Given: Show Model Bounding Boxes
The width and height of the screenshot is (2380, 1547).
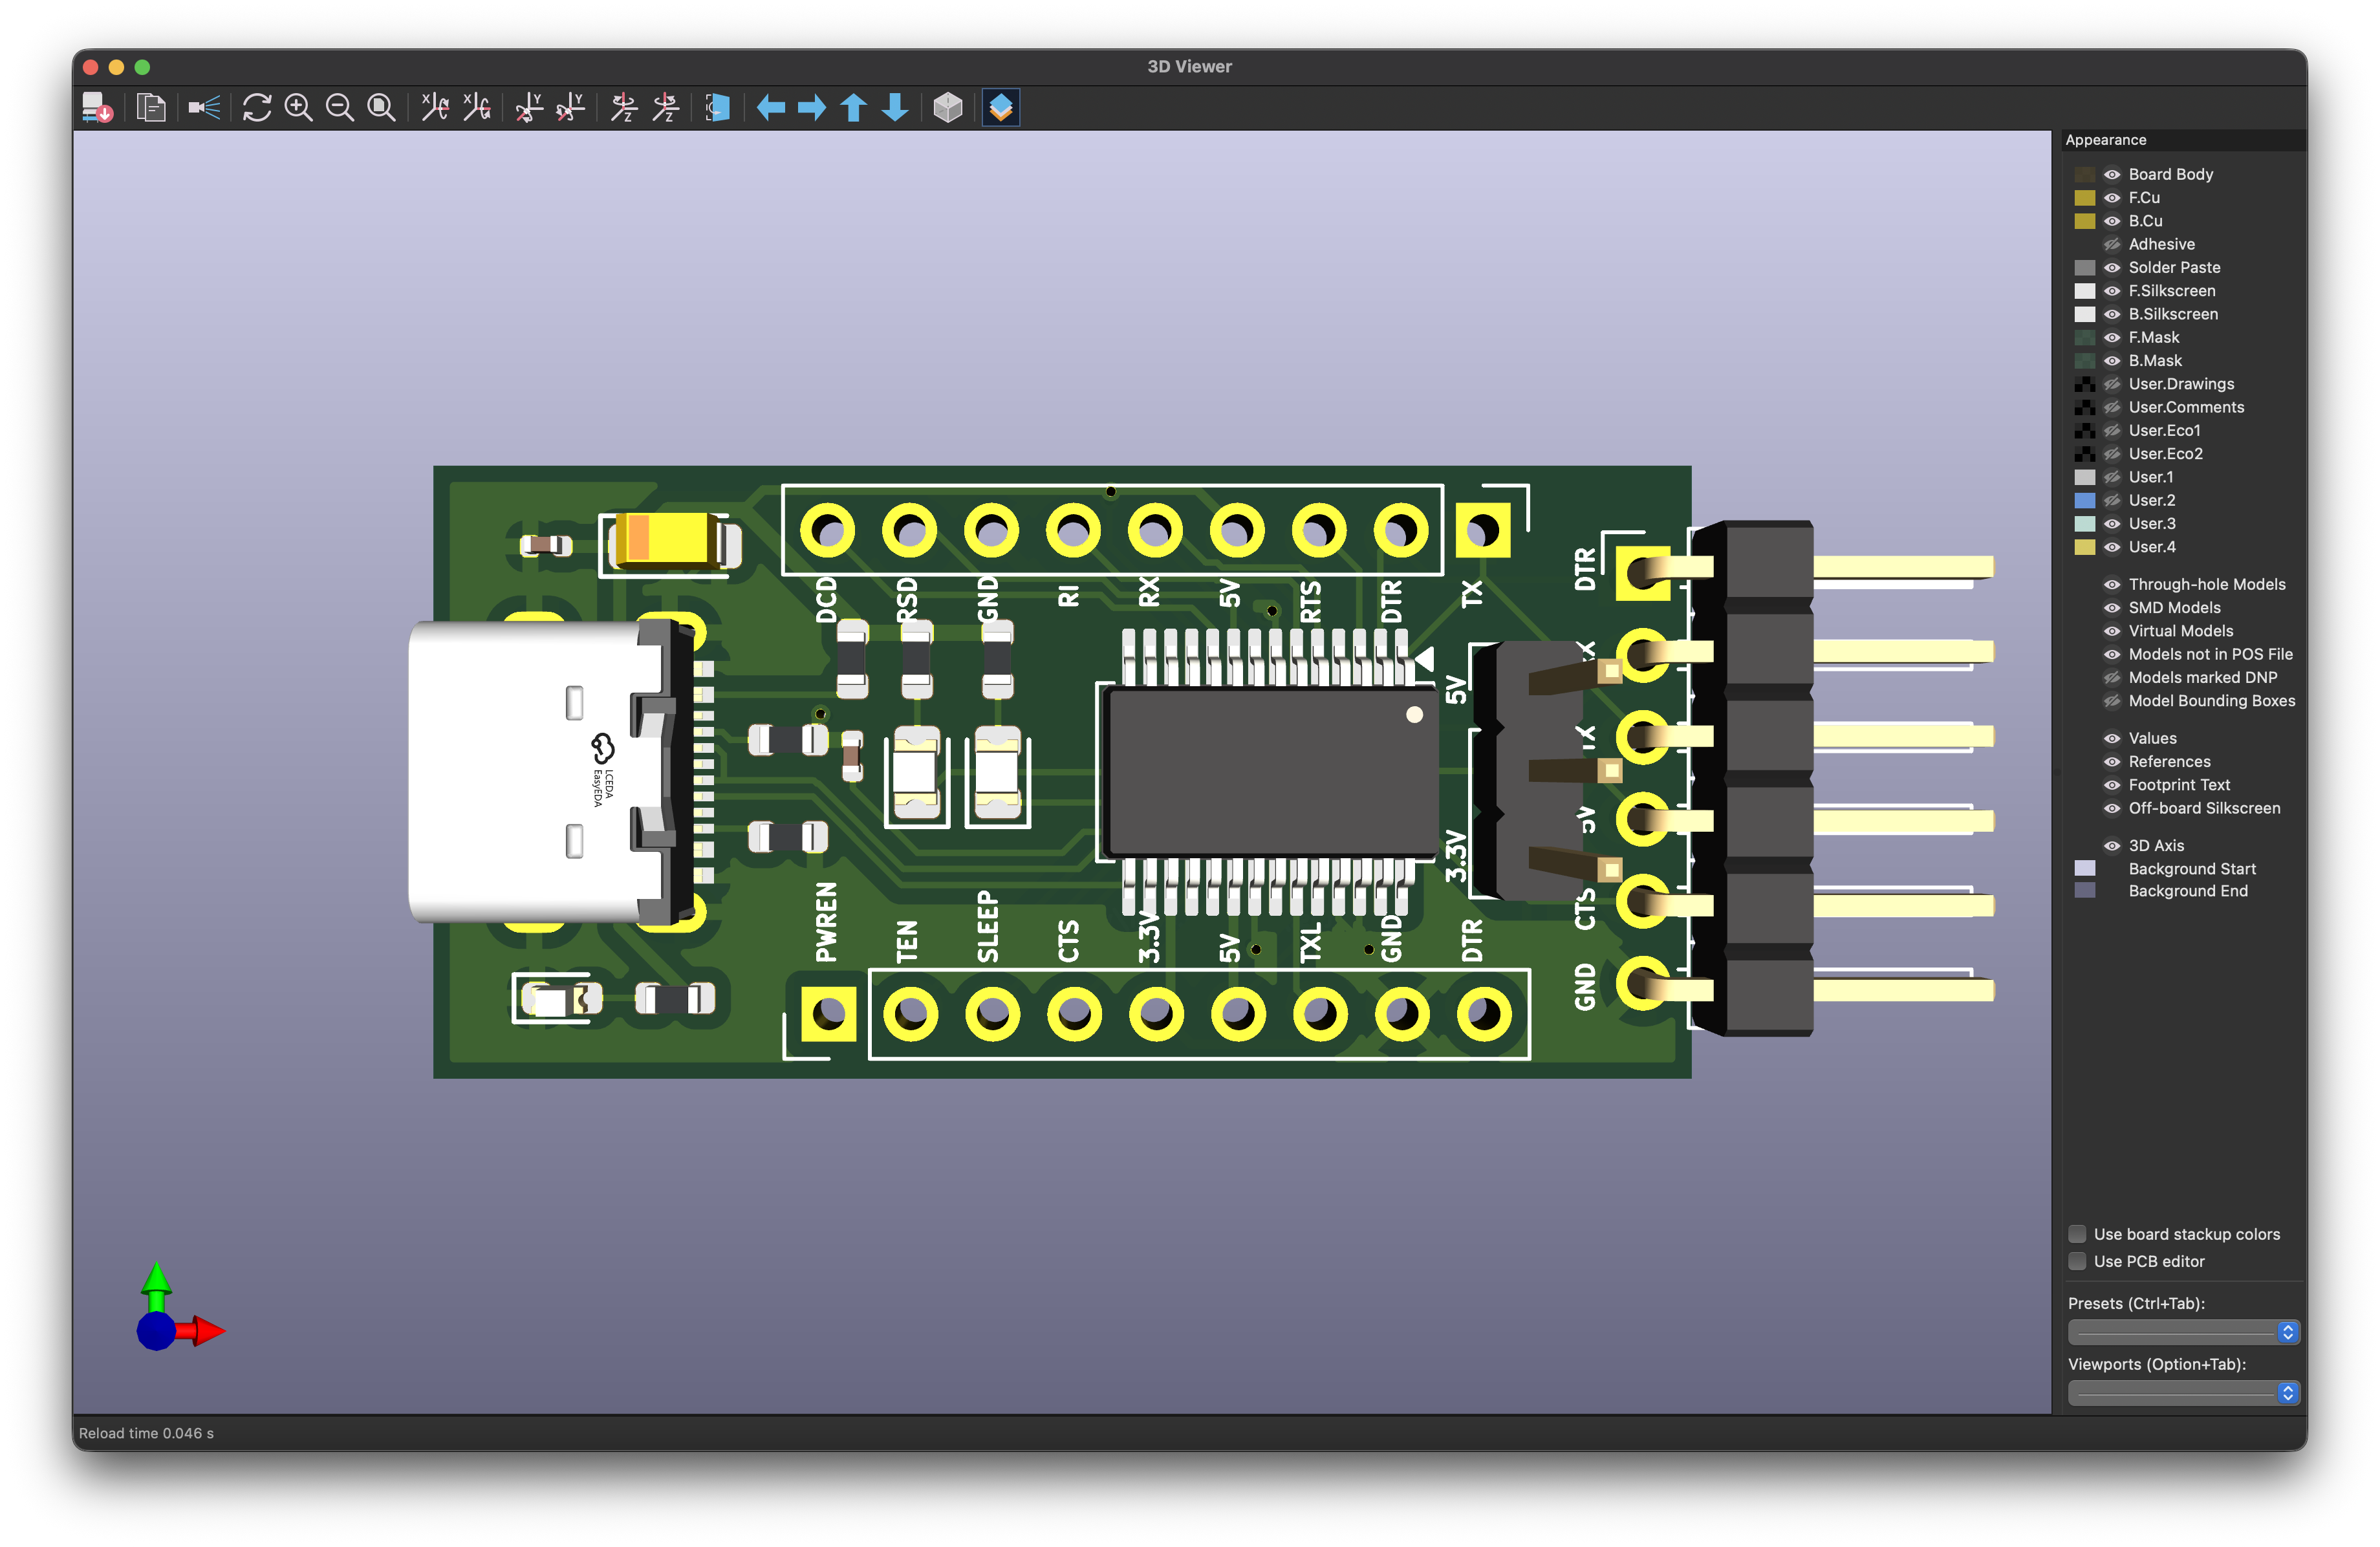Looking at the screenshot, I should 2112,701.
